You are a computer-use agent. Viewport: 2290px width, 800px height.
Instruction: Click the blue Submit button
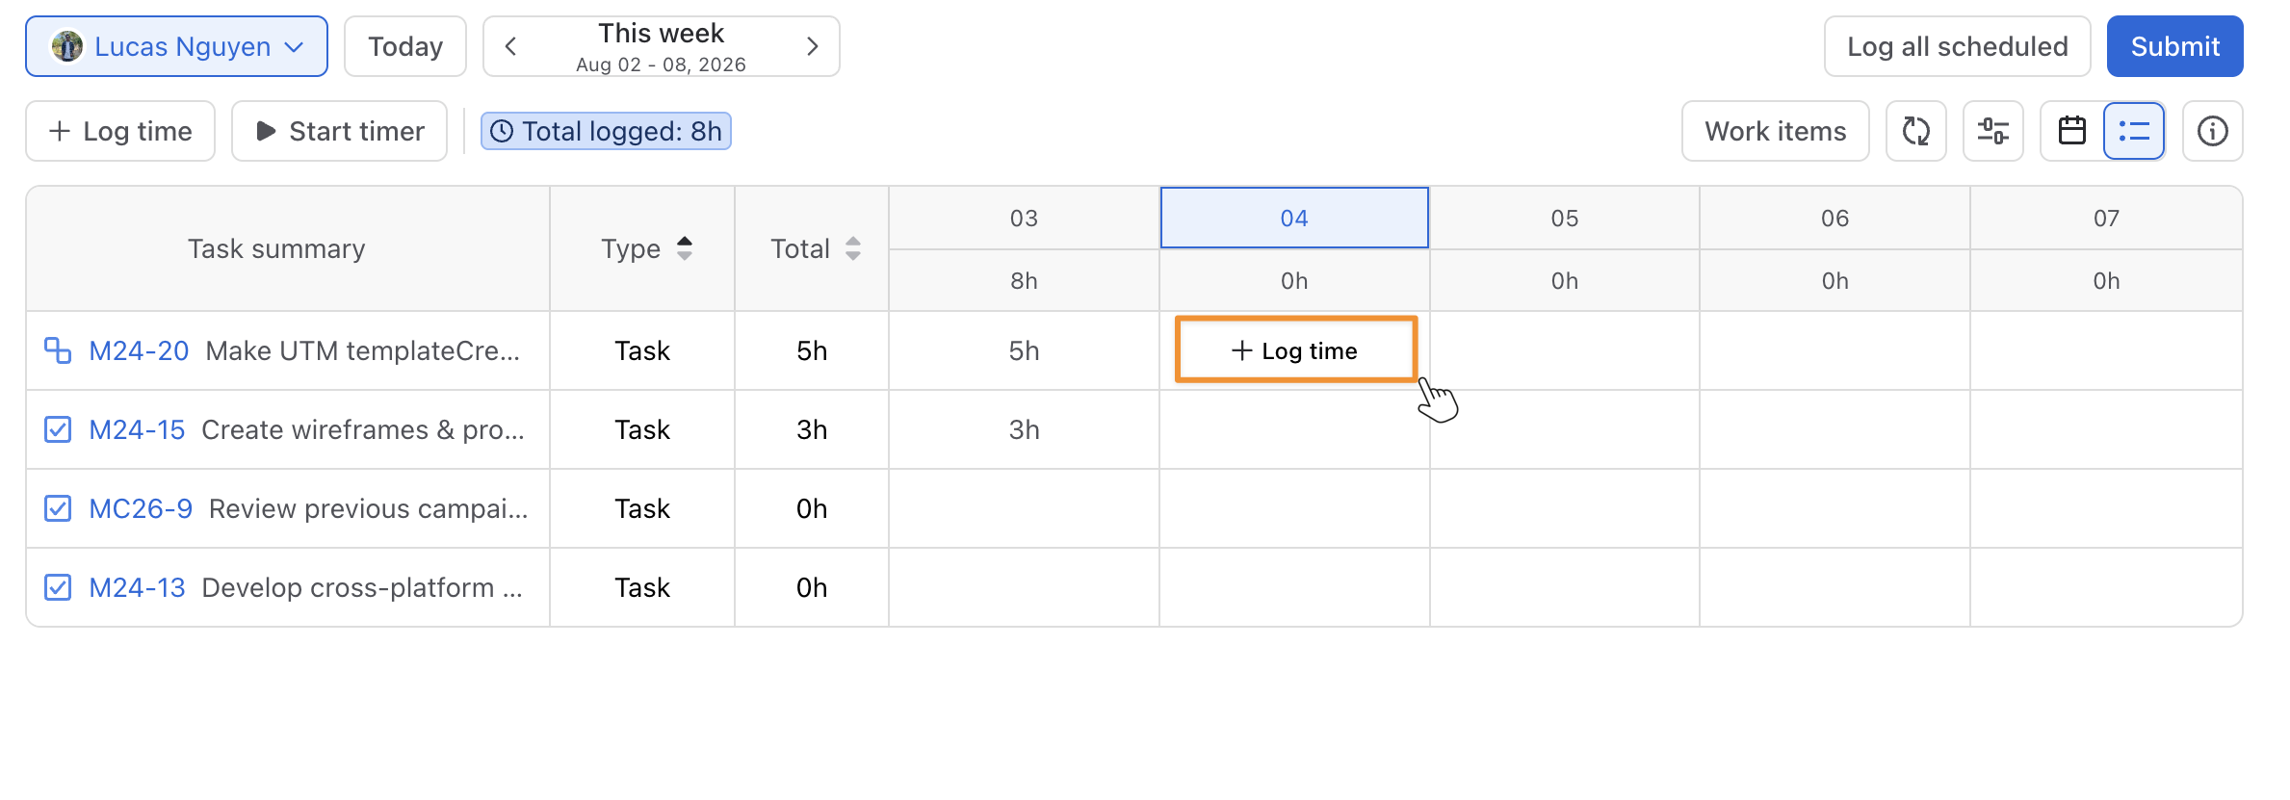coord(2174,46)
